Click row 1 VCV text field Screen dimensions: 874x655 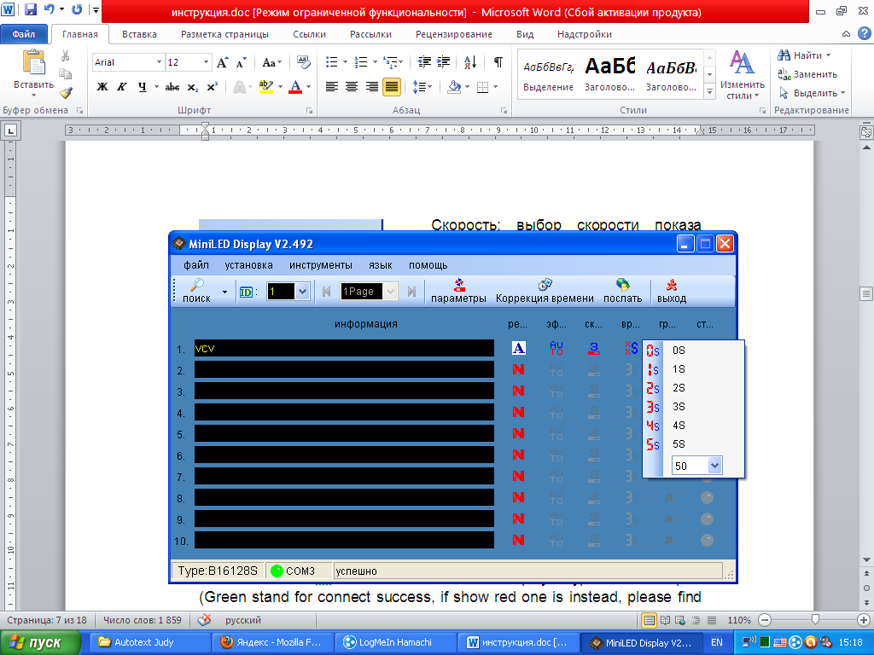point(344,348)
